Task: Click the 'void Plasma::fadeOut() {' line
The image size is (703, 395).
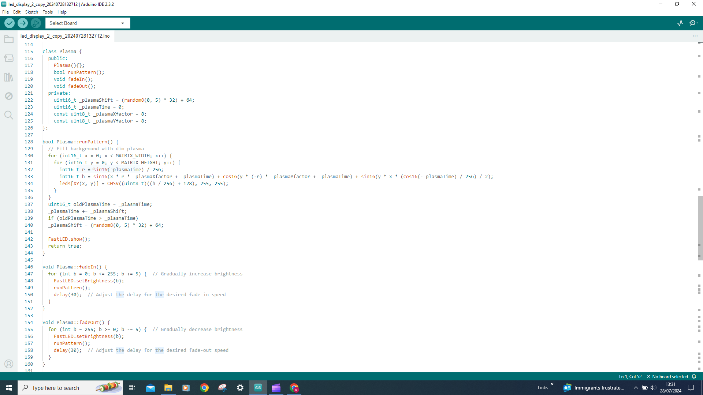Action: tap(76, 323)
